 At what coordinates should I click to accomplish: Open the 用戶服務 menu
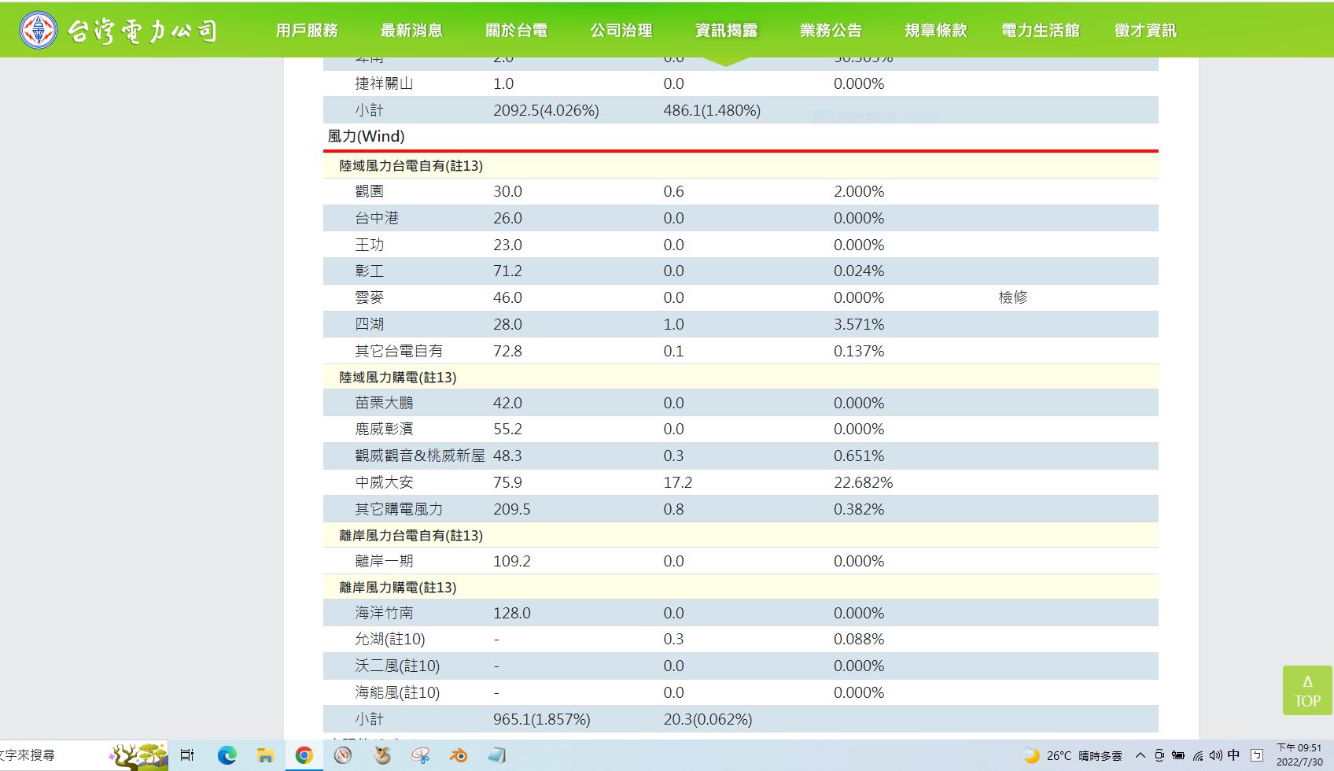tap(307, 30)
